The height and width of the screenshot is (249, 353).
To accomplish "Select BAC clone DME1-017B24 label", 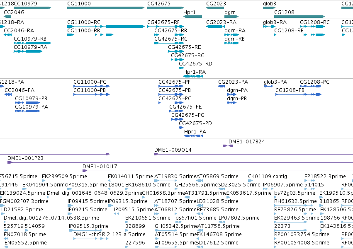I will coord(247,142).
